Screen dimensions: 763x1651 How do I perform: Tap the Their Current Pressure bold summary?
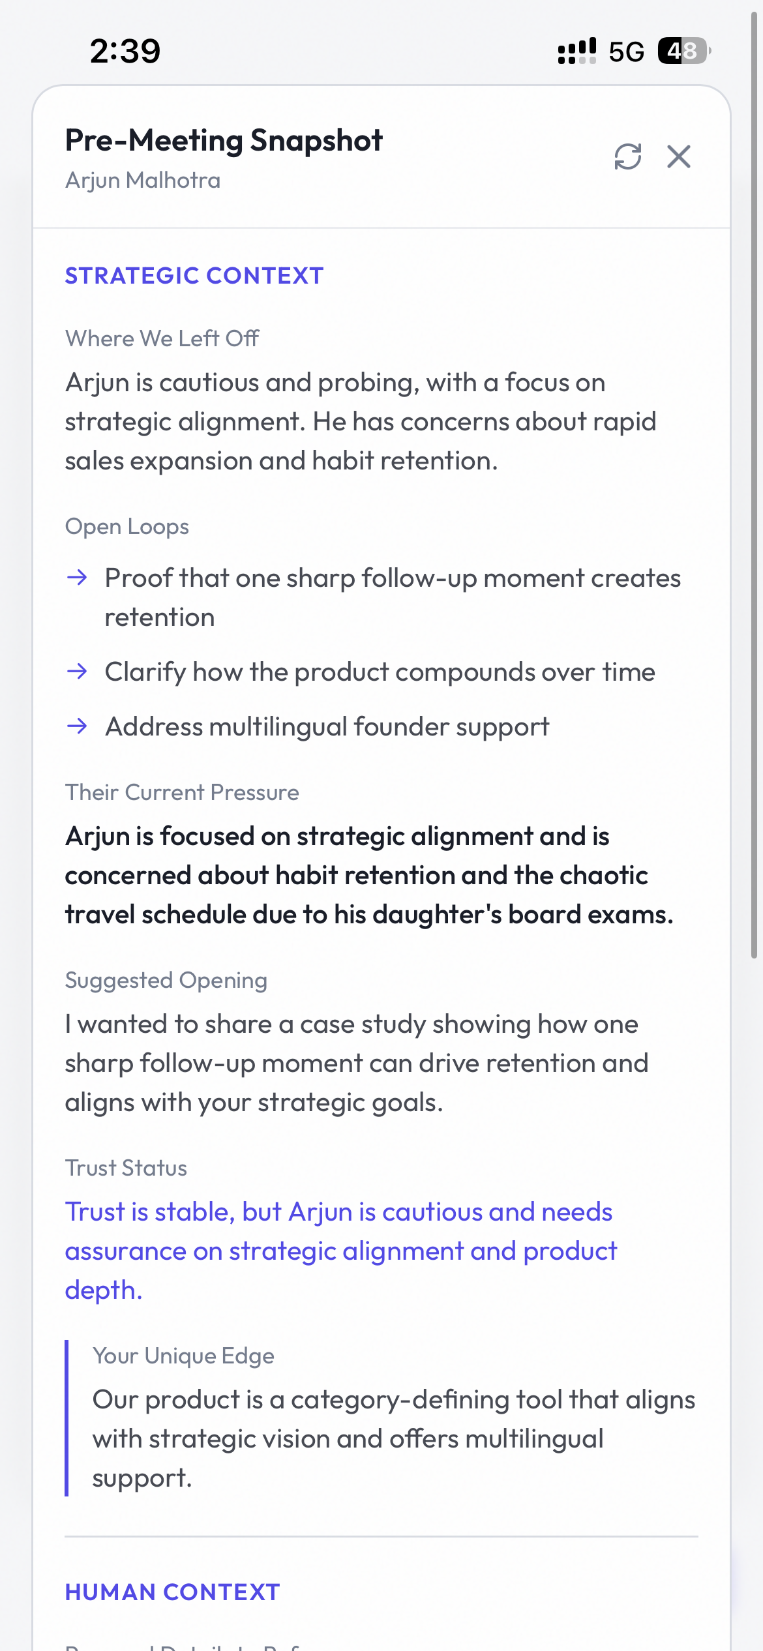pos(368,875)
